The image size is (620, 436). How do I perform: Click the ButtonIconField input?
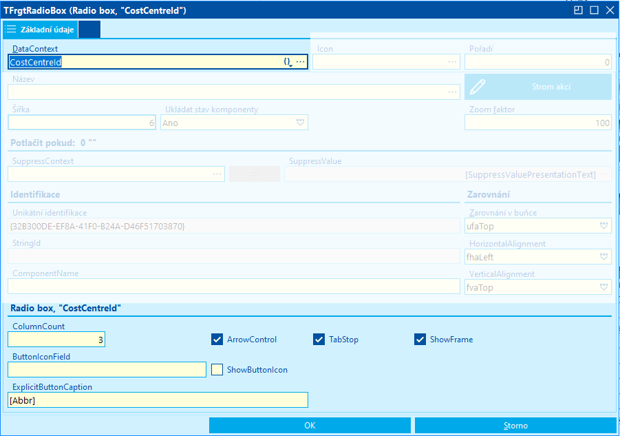pyautogui.click(x=107, y=369)
